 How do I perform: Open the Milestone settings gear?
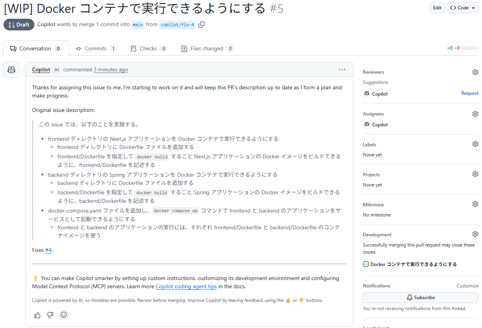pos(475,204)
